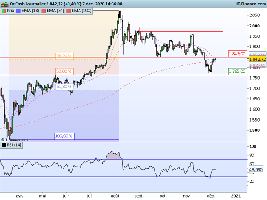This screenshot has width=267, height=200.
Task: Click the déc. label on the time axis
Action: (211, 196)
